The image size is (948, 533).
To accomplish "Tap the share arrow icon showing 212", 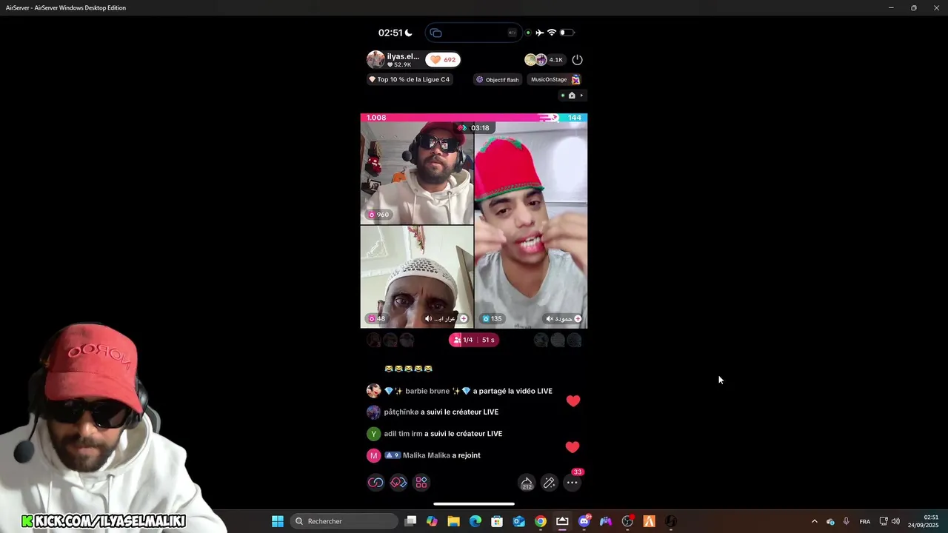I will point(527,483).
